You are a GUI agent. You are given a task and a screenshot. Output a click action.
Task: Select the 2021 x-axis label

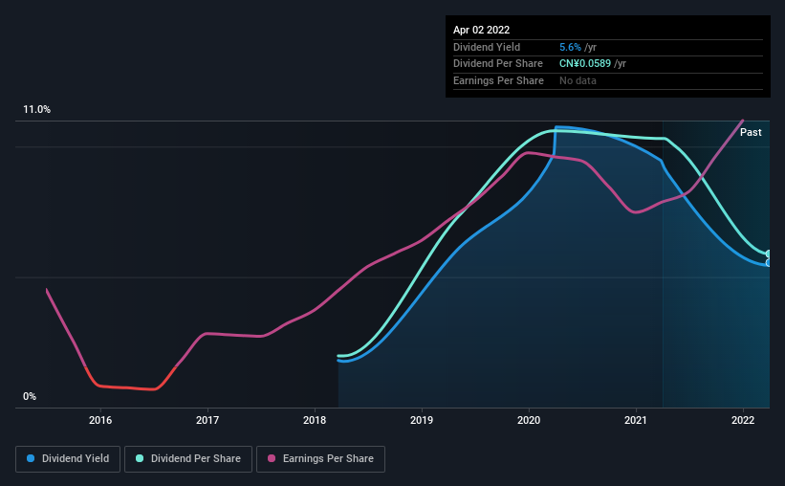[636, 420]
